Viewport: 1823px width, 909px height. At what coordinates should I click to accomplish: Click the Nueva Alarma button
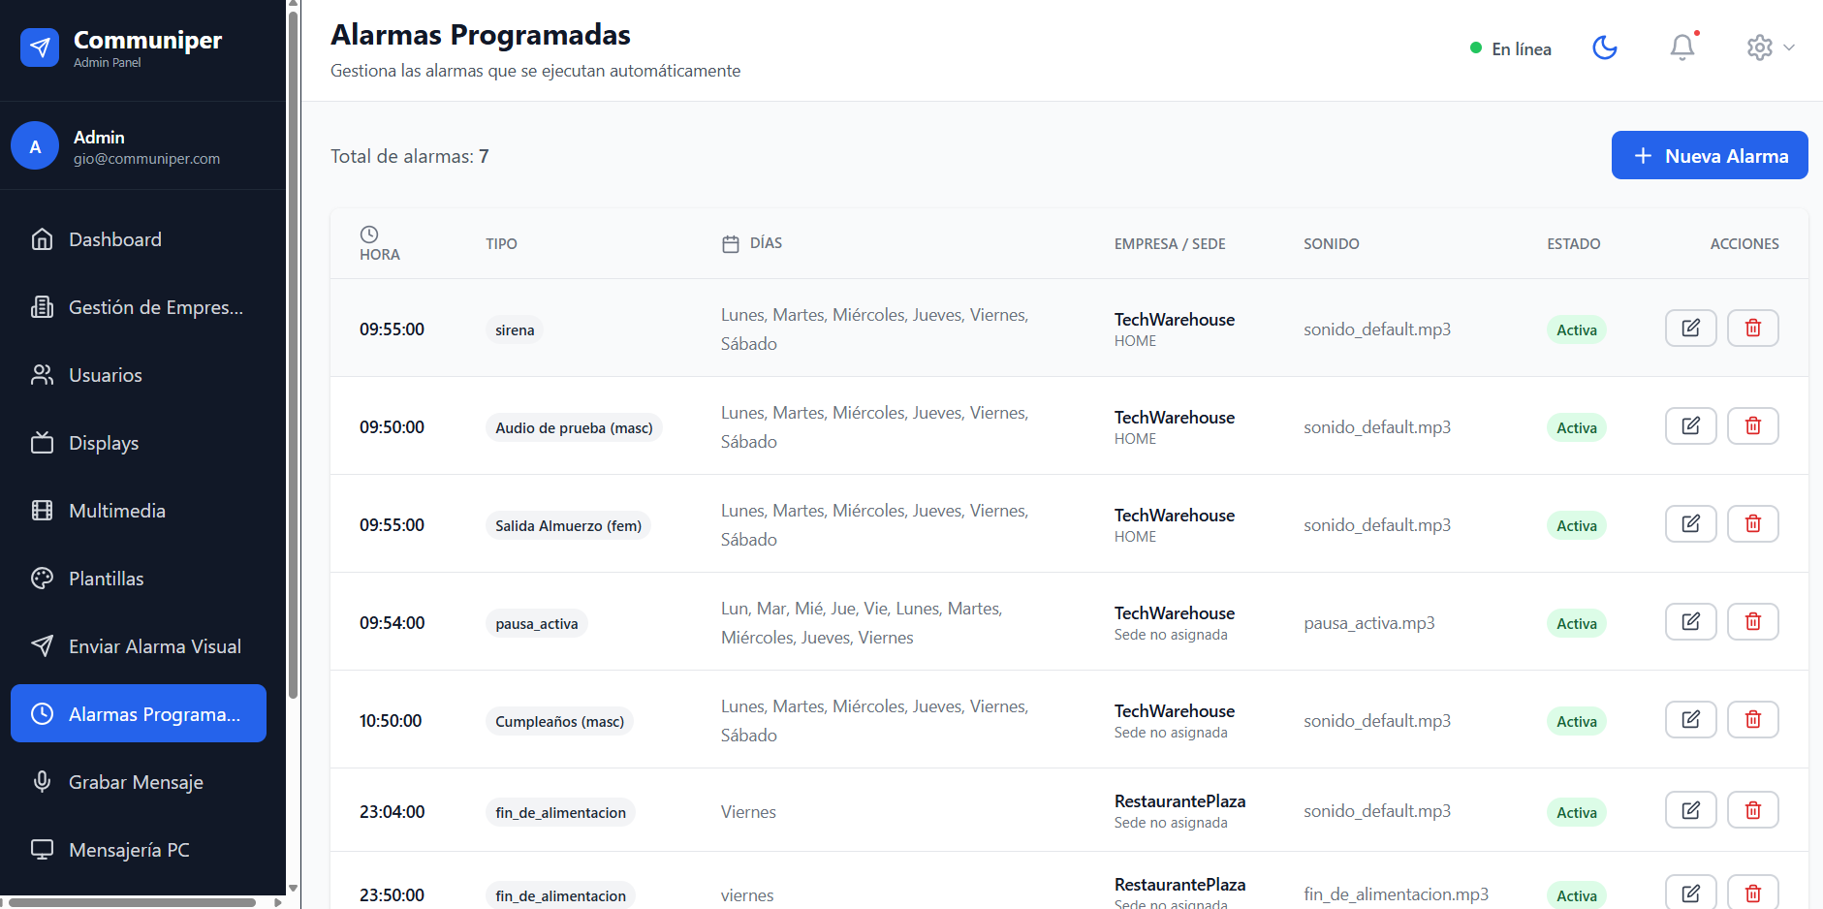[x=1709, y=155]
